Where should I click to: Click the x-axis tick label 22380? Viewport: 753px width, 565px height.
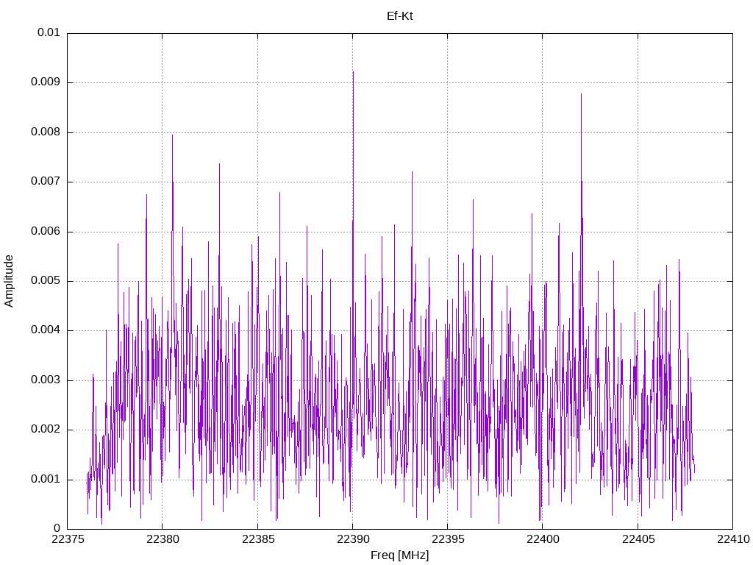coord(163,539)
